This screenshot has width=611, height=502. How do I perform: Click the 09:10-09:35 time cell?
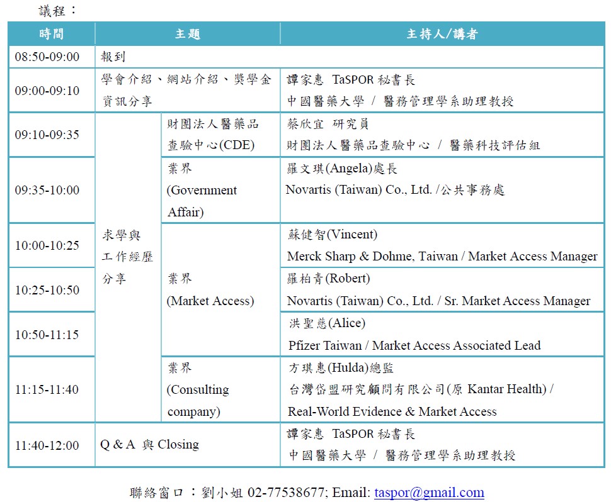coord(52,135)
